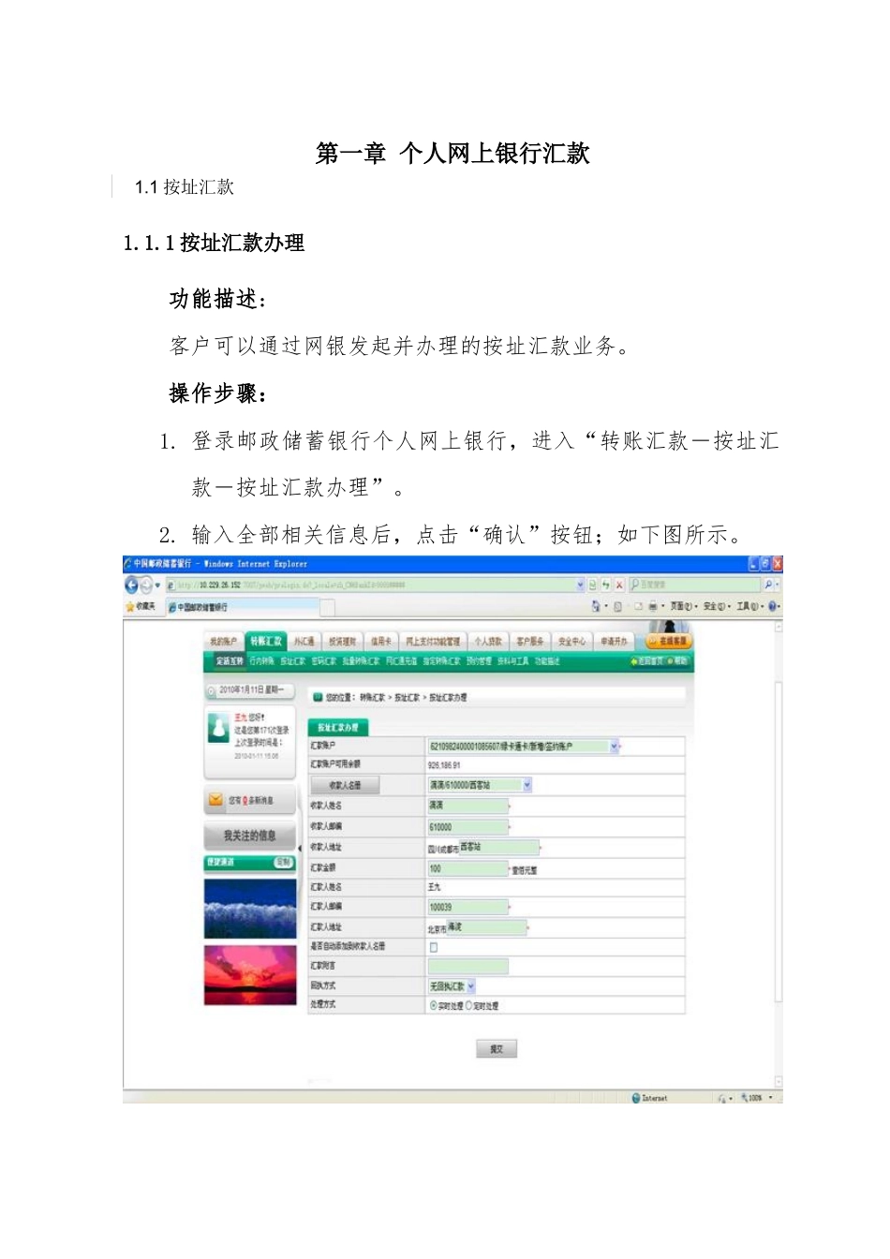Switch to the 转账汇款 tab
The width and height of the screenshot is (890, 1259).
point(266,642)
